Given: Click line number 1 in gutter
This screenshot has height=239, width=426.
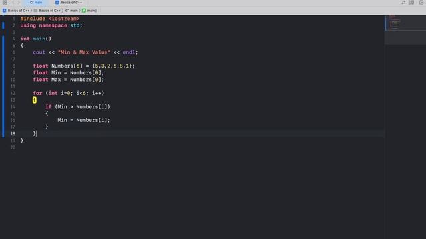Looking at the screenshot, I should [13, 19].
